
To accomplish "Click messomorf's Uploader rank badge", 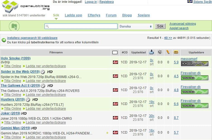I will 194,64.
